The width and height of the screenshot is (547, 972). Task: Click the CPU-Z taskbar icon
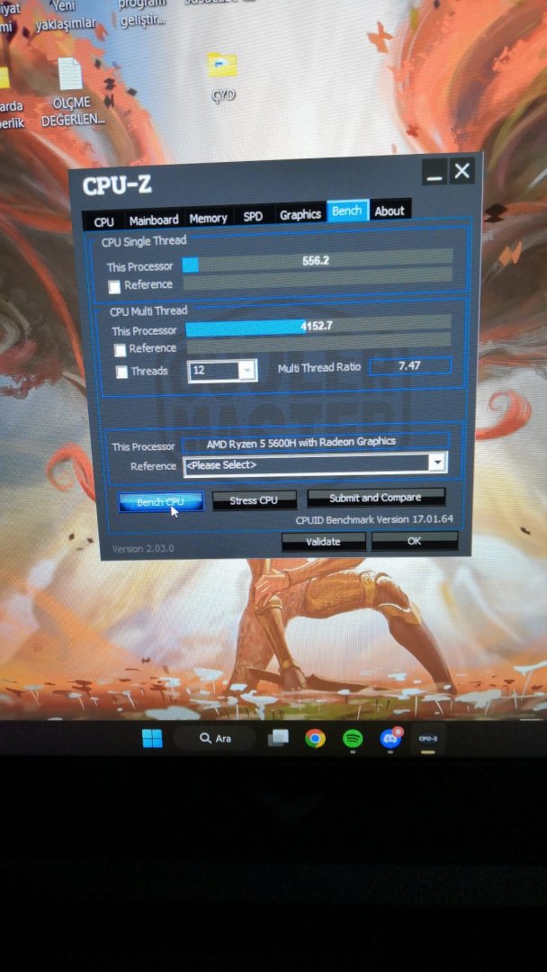tap(428, 738)
